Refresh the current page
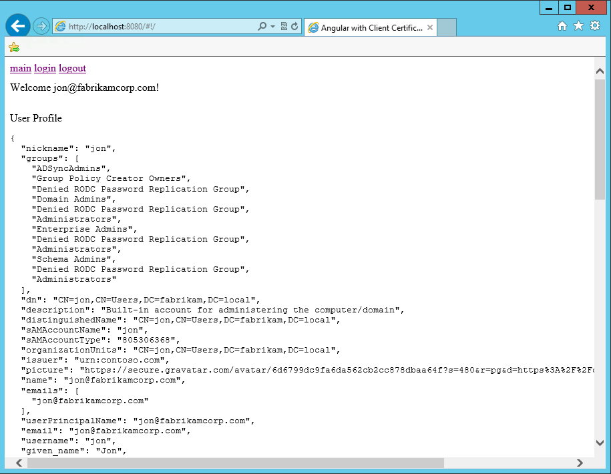 point(296,27)
